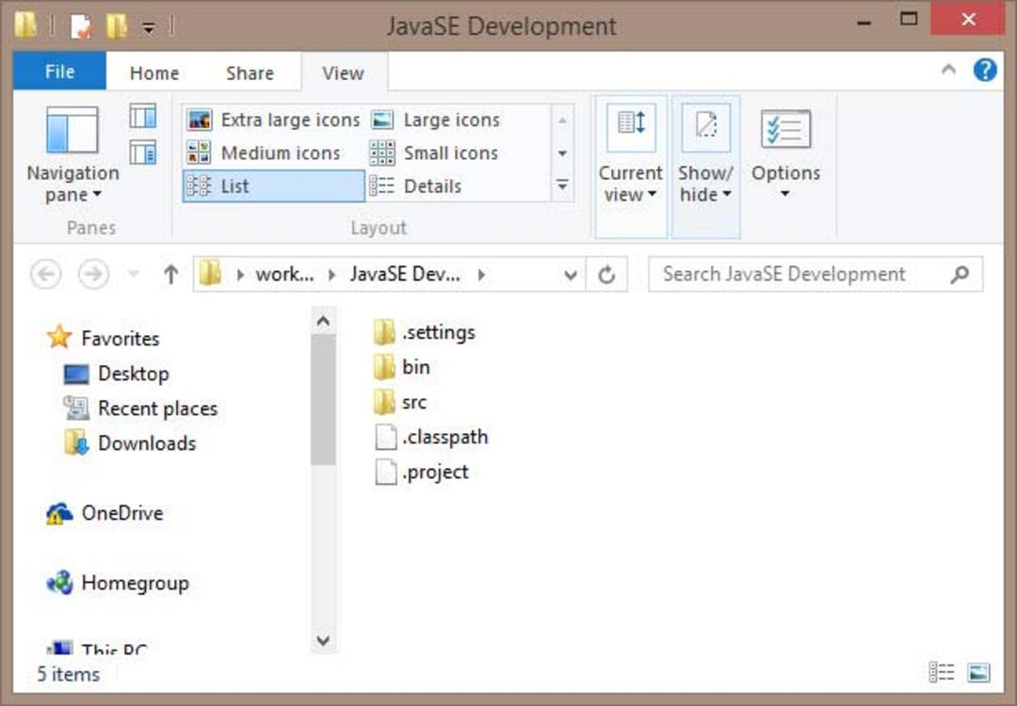Expand arrow after 'work...' breadcrumb
1017x706 pixels.
click(x=332, y=274)
